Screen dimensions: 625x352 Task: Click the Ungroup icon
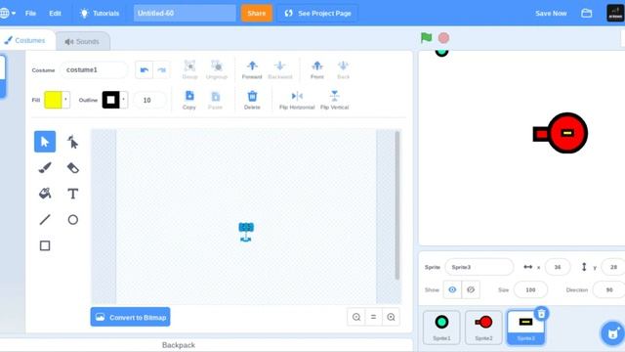pyautogui.click(x=217, y=69)
